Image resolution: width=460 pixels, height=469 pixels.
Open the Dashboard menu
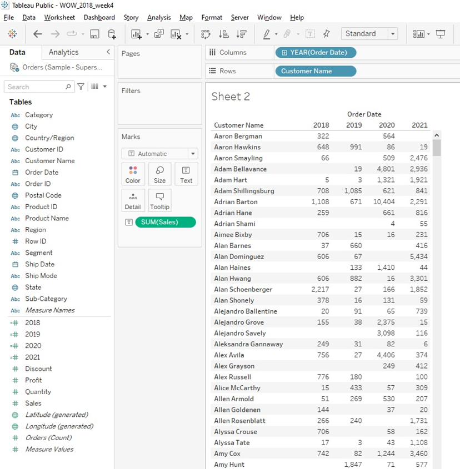tap(99, 17)
